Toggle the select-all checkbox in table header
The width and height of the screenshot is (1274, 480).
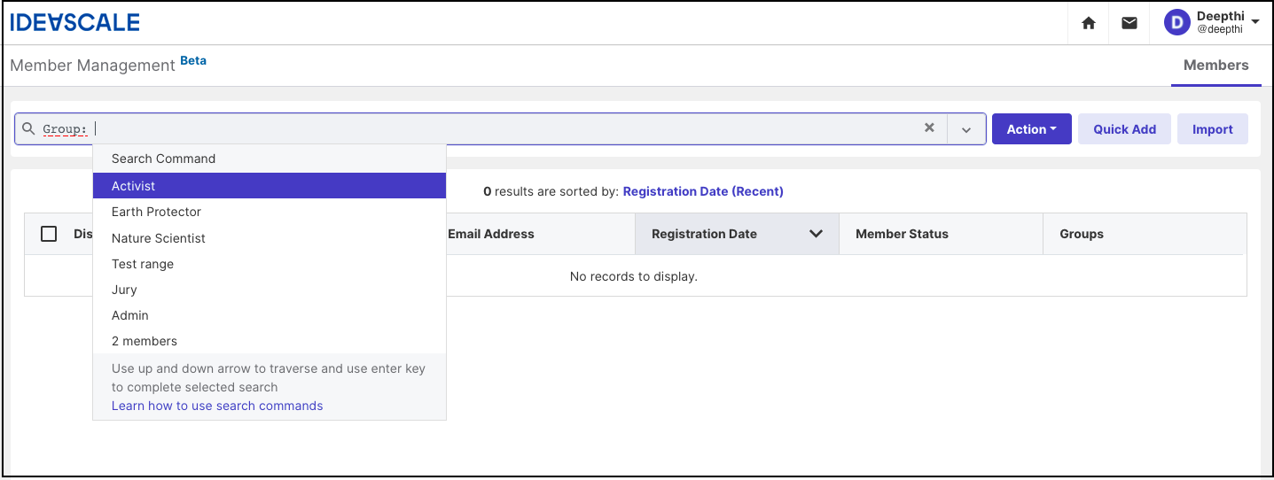point(49,234)
